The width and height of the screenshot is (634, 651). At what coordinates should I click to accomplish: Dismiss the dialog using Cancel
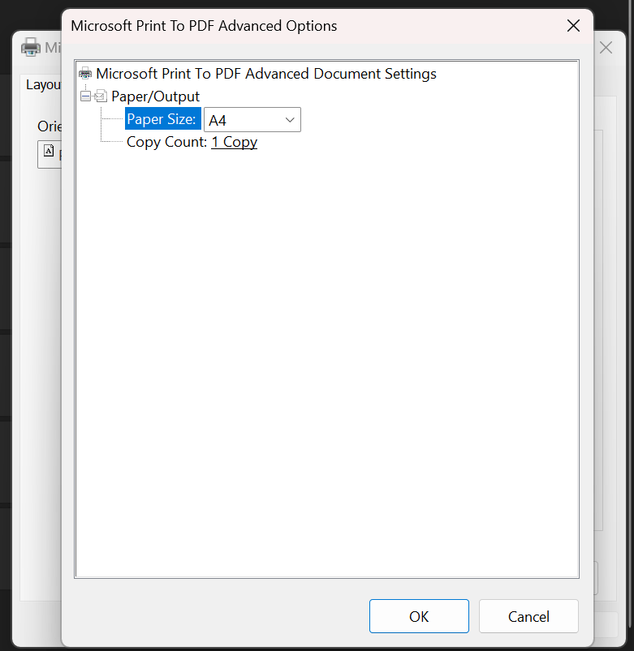click(x=528, y=616)
